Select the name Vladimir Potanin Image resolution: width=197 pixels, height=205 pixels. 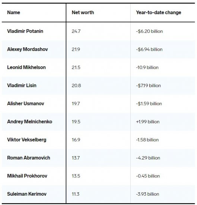click(x=25, y=31)
